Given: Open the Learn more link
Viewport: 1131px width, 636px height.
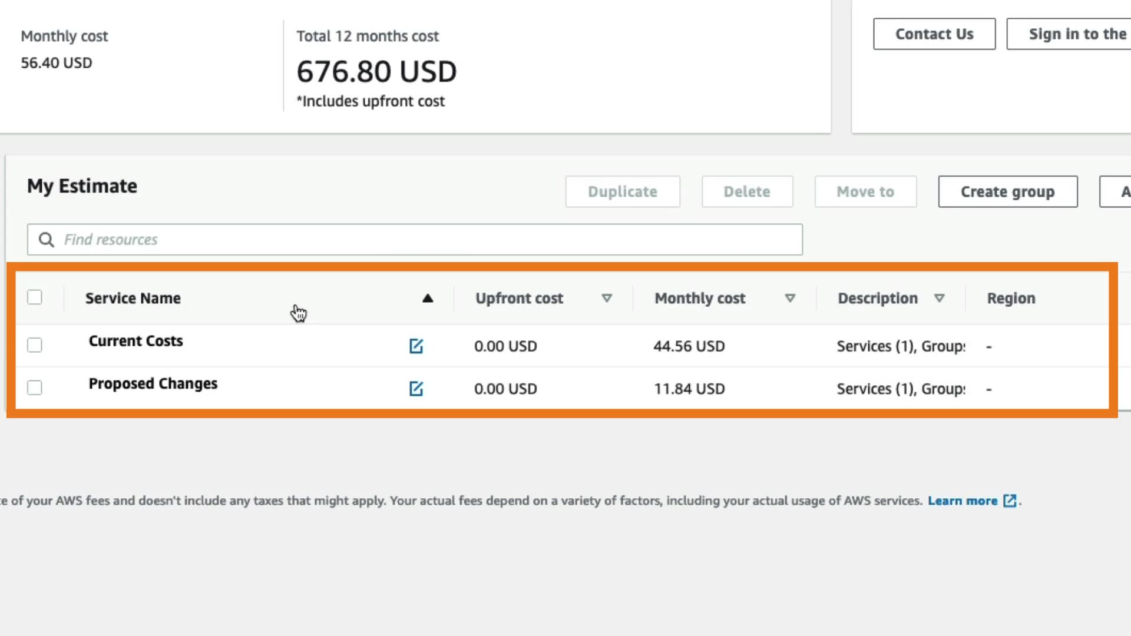Looking at the screenshot, I should [962, 501].
